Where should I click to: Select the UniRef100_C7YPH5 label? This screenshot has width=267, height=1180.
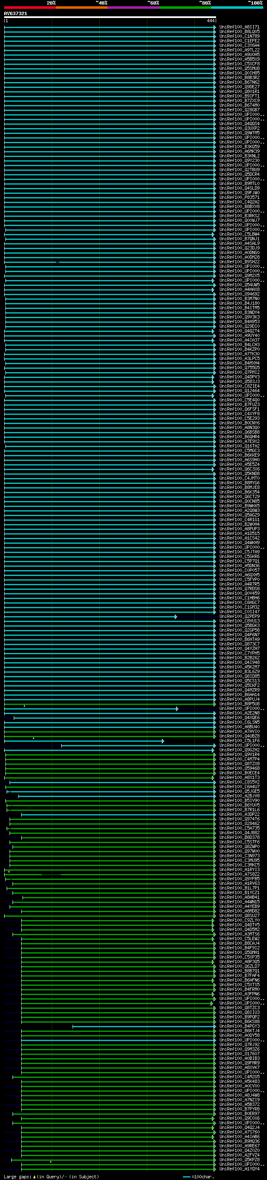pyautogui.click(x=239, y=653)
